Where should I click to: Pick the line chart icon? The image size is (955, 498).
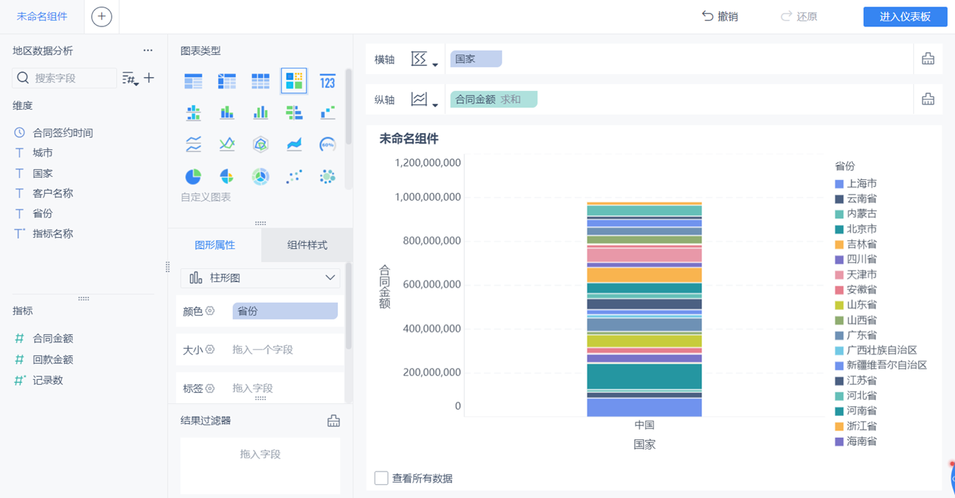[227, 145]
